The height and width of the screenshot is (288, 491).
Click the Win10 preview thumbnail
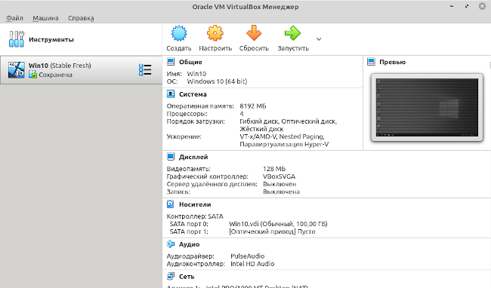pyautogui.click(x=427, y=108)
